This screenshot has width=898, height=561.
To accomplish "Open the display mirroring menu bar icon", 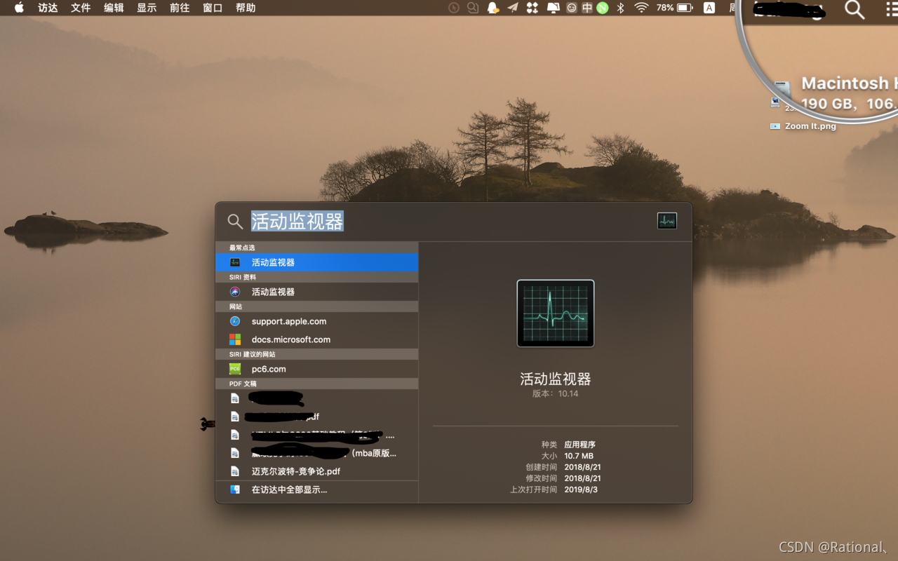I will [x=553, y=8].
